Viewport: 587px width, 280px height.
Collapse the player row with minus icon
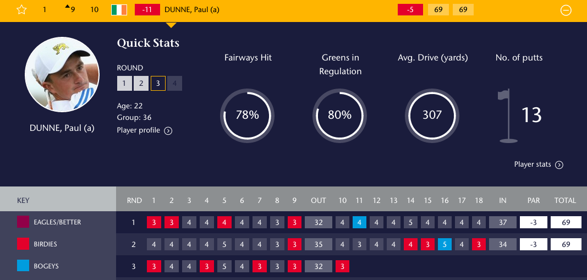pyautogui.click(x=566, y=10)
